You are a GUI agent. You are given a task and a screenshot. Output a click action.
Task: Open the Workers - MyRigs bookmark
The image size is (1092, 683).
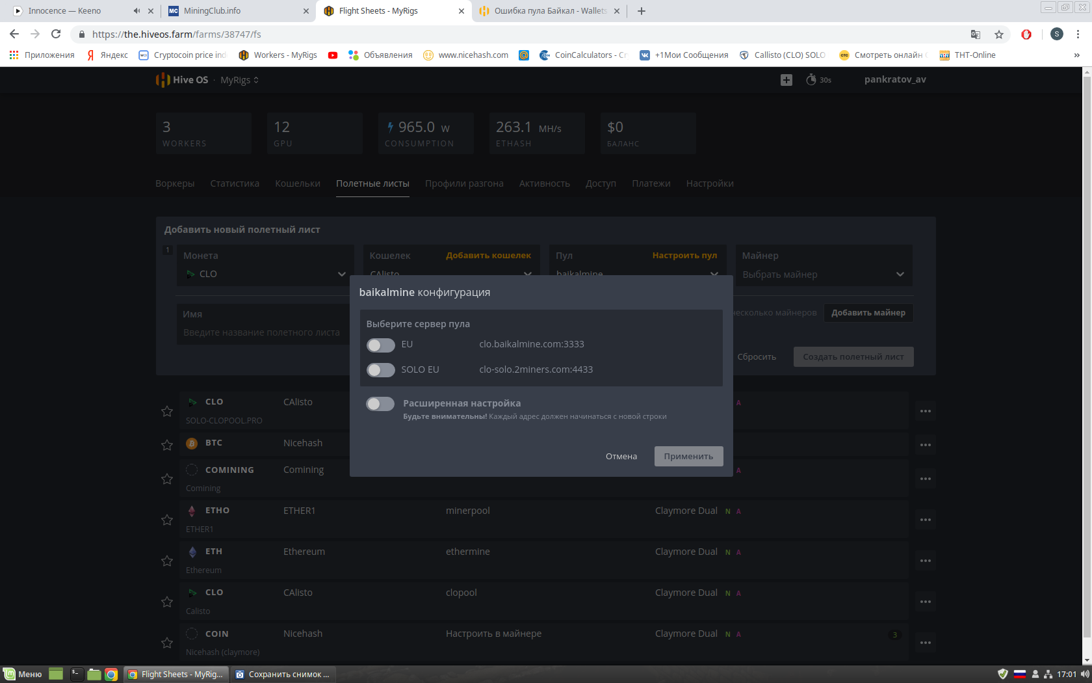click(x=278, y=55)
